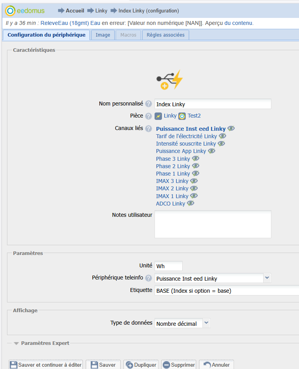This screenshot has height=369, width=299.
Task: Click eye icon beside Intensité souscrite Linky
Action: pos(221,143)
